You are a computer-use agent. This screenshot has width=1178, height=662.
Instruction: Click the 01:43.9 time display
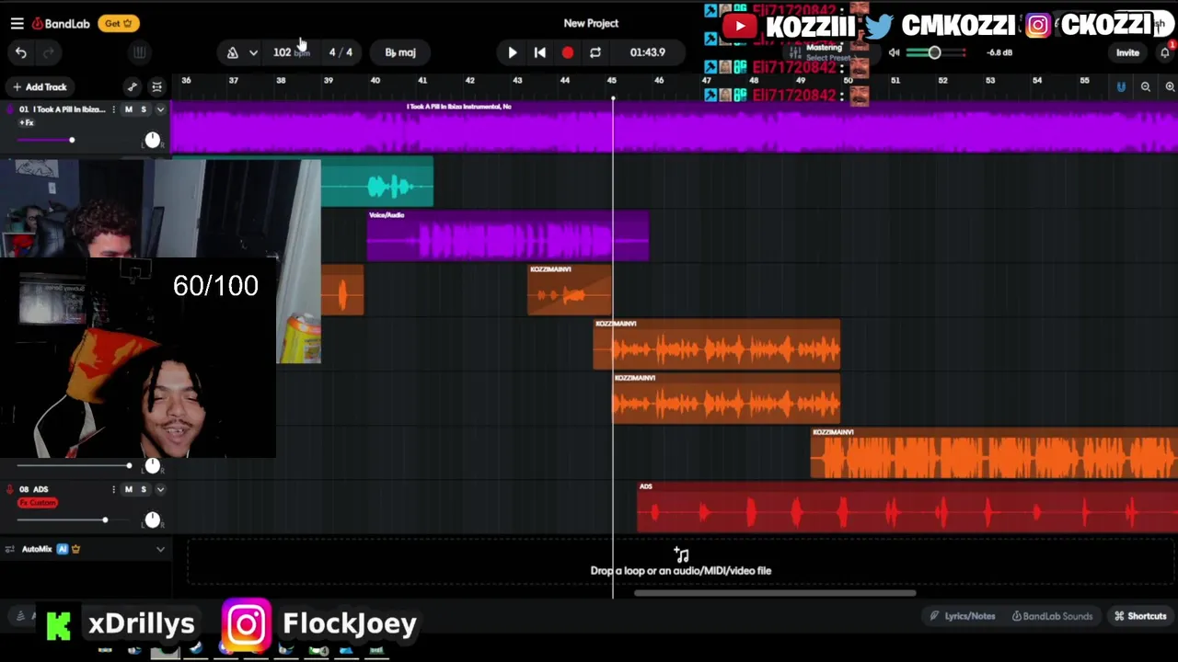pos(647,52)
